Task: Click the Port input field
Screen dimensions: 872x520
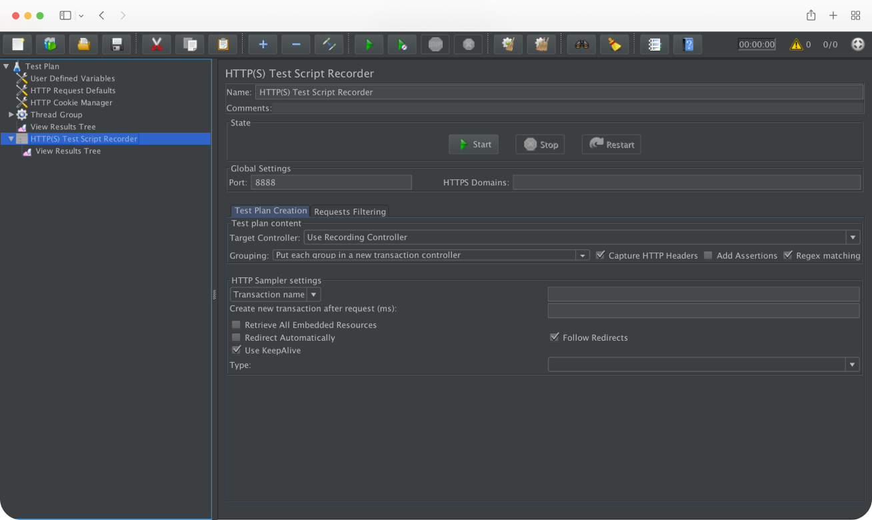Action: (331, 183)
